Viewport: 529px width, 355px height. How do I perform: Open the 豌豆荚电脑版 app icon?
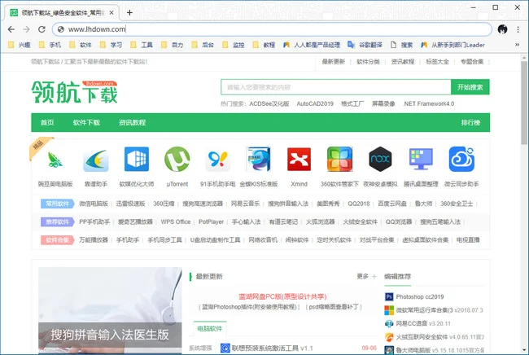55,160
